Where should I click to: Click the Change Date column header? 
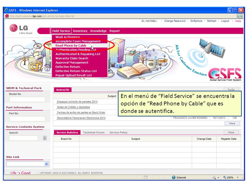[x=204, y=139]
